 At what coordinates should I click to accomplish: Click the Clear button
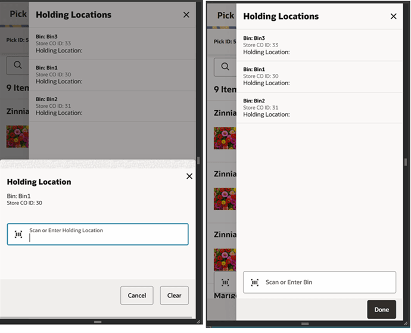tap(175, 295)
